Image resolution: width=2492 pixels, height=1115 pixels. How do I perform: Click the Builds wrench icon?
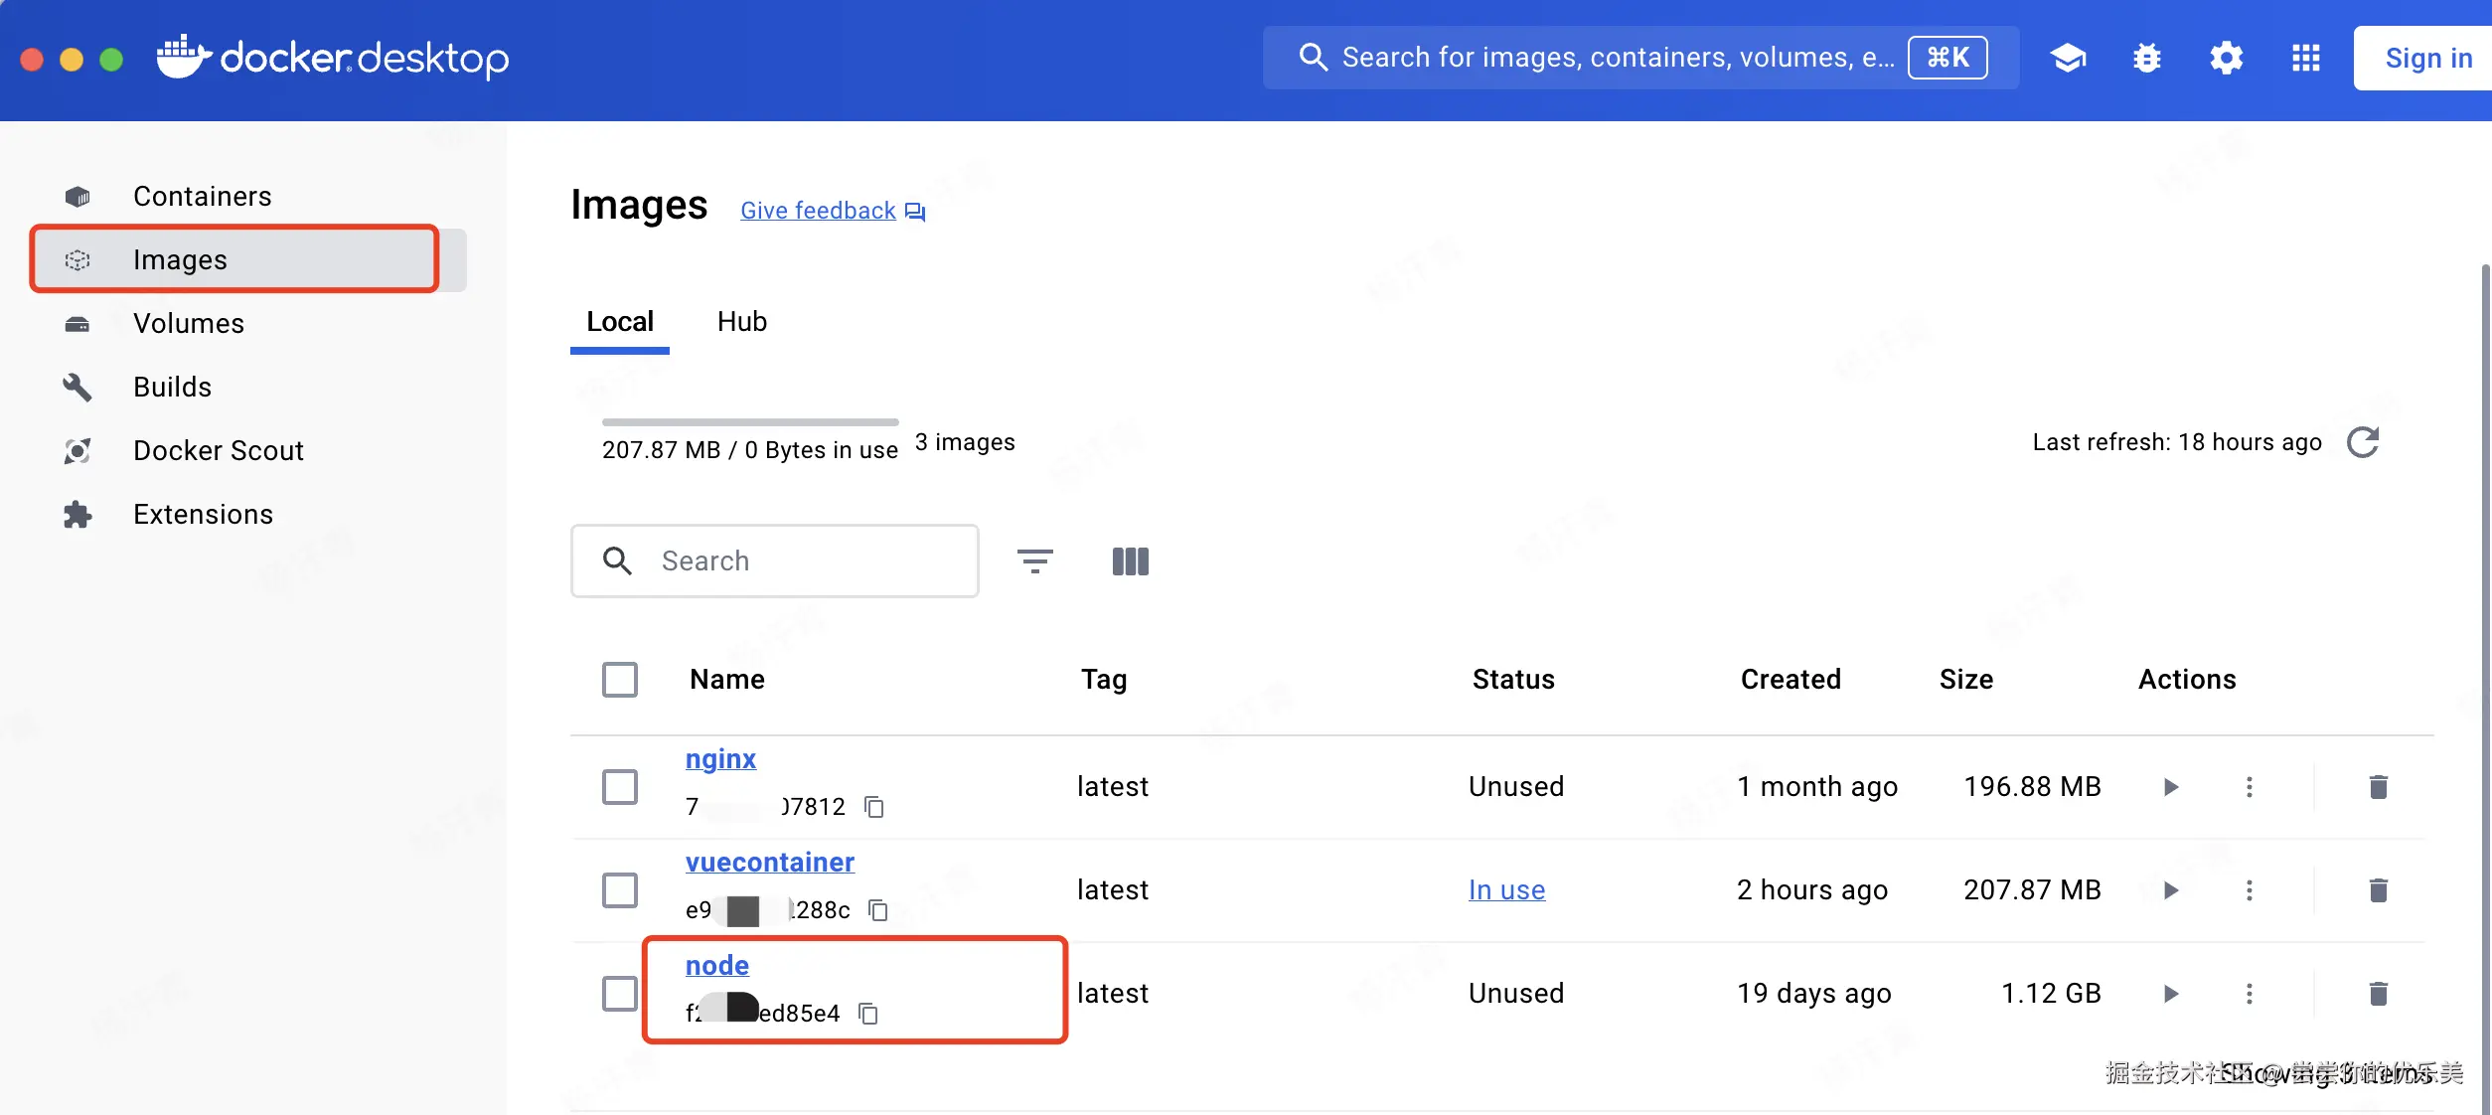tap(78, 388)
